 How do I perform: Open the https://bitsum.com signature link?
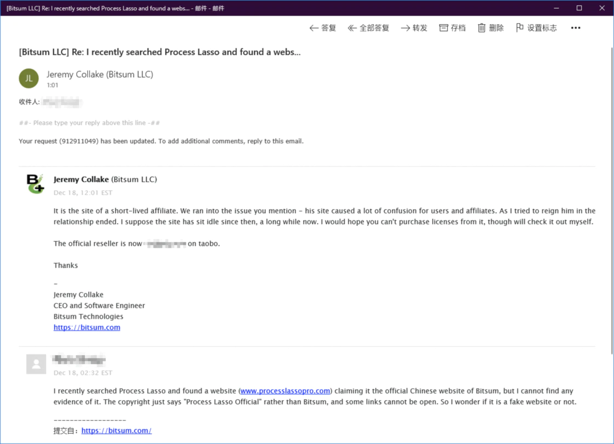coord(87,327)
